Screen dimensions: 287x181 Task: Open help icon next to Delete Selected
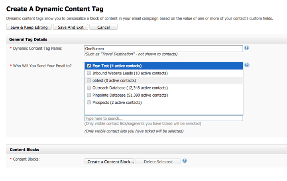point(185,161)
